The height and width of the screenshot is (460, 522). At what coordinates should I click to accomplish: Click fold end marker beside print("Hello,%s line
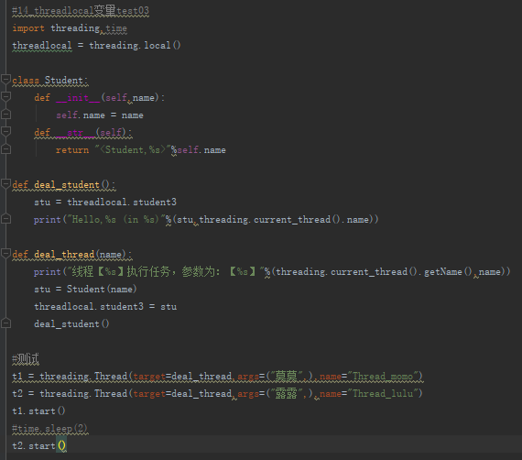tap(5, 219)
